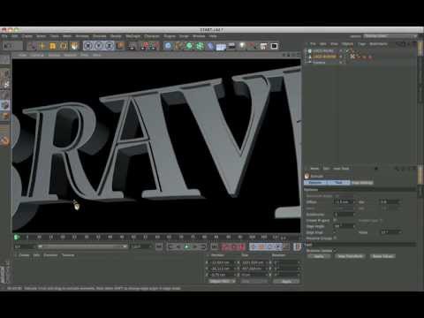Select the Move tool in the top toolbar
Image resolution: width=424 pixels, height=318 pixels.
(x=42, y=46)
